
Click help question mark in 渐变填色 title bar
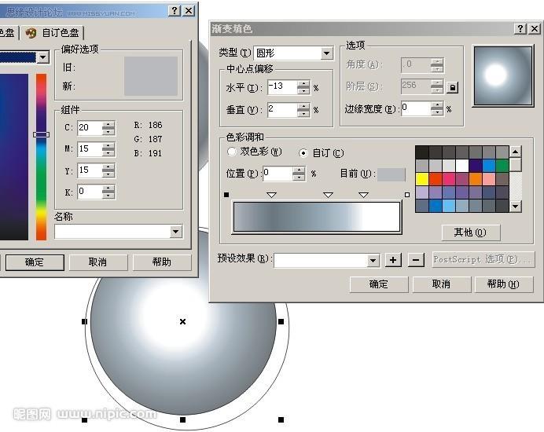[x=520, y=29]
